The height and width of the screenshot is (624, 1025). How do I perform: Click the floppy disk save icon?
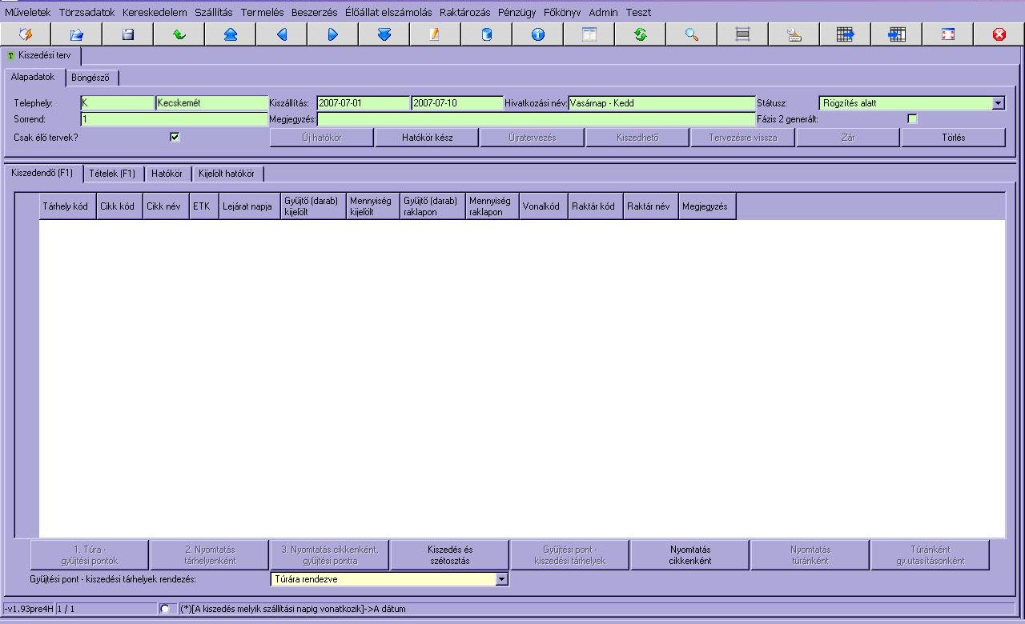pyautogui.click(x=128, y=34)
